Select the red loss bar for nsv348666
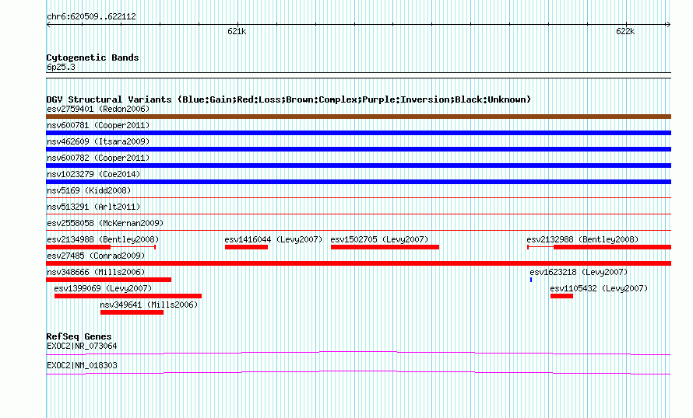This screenshot has height=418, width=693. tap(109, 280)
